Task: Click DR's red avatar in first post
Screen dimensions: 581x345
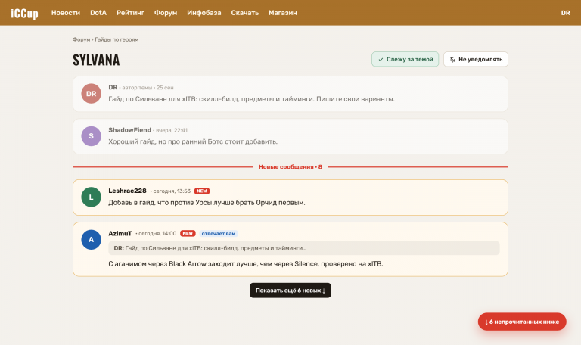Action: point(91,94)
